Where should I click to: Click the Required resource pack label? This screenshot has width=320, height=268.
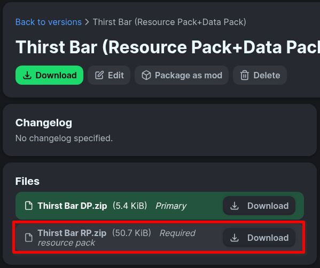(117, 238)
